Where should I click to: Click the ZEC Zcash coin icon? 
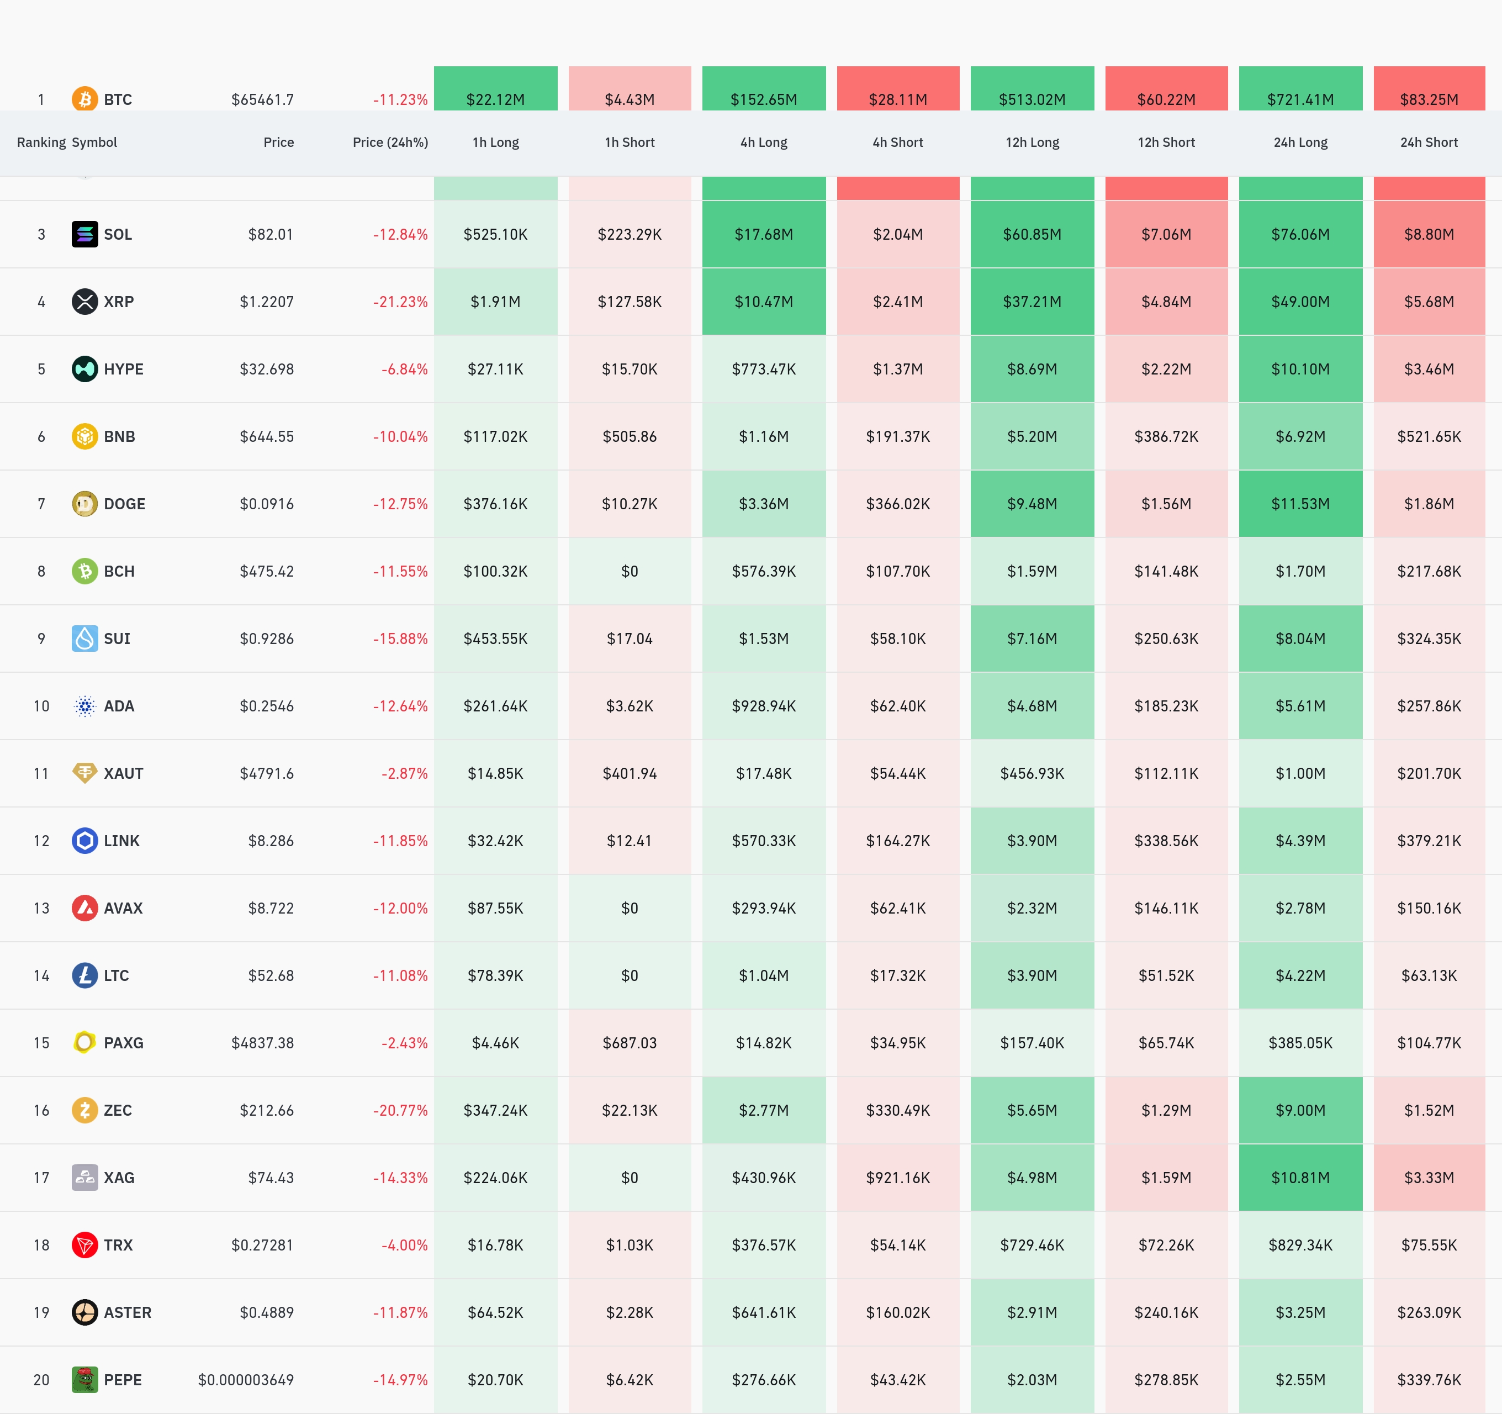coord(84,1110)
